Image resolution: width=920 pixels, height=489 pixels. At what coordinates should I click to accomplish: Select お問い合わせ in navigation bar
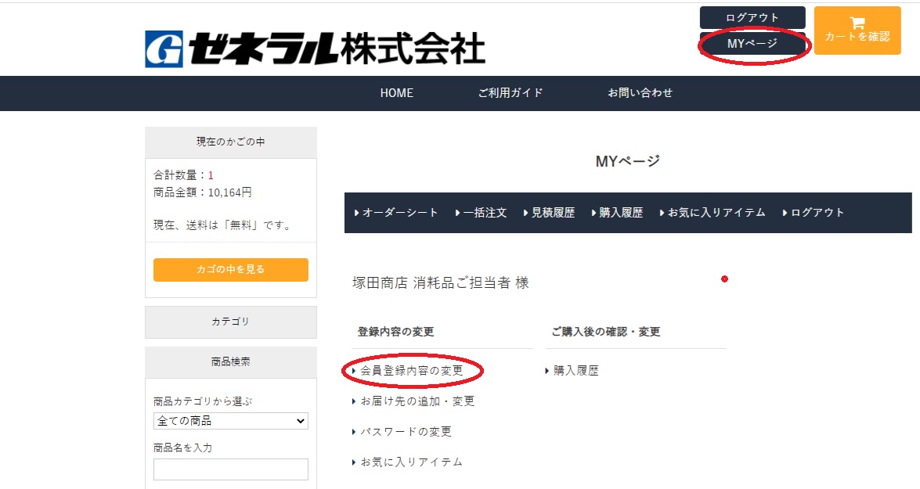640,93
